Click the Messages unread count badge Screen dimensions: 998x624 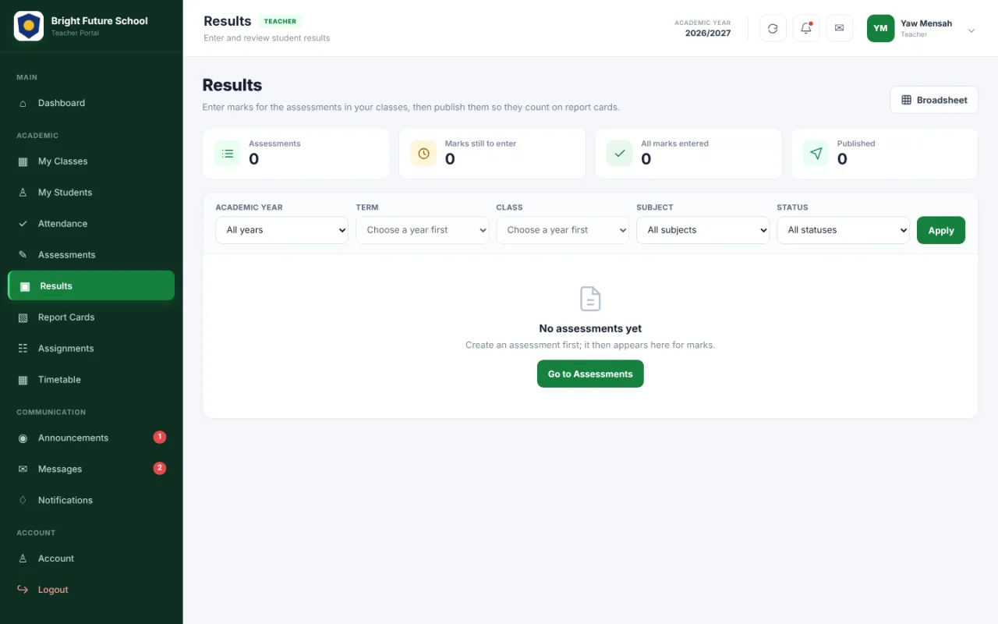[x=160, y=469]
